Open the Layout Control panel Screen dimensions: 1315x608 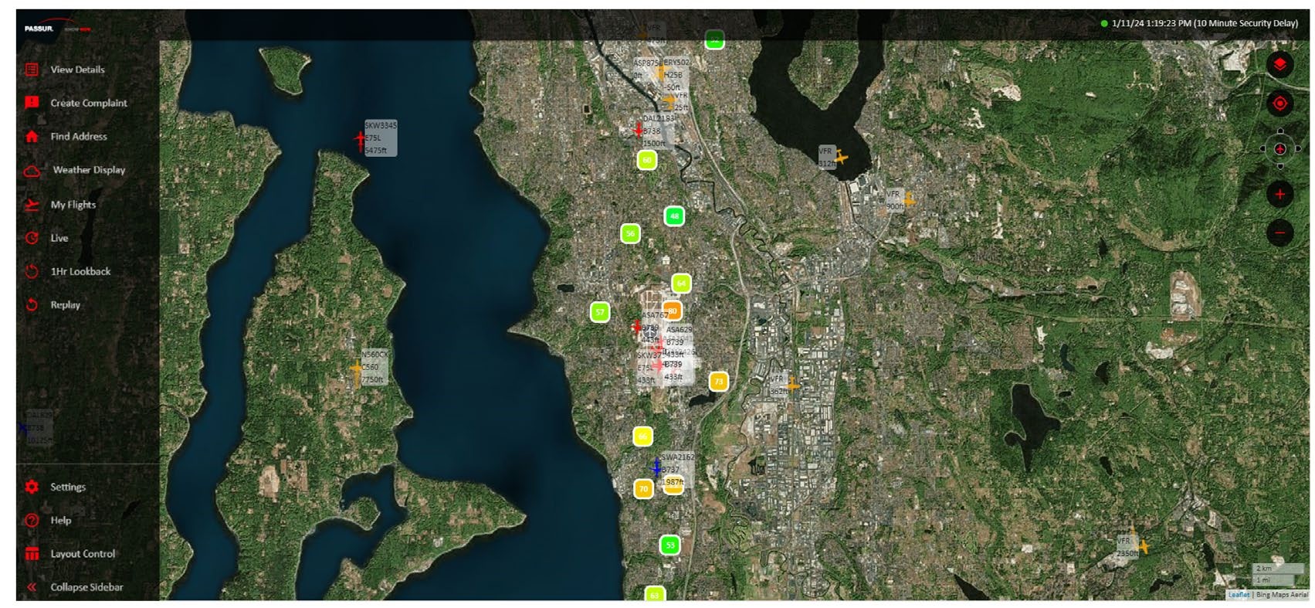coord(83,554)
